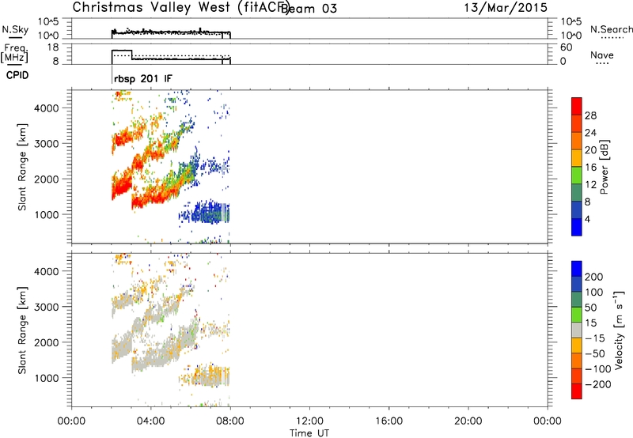Select the power panel 'Slant Range [km]' label
The image size is (633, 438).
click(x=22, y=167)
